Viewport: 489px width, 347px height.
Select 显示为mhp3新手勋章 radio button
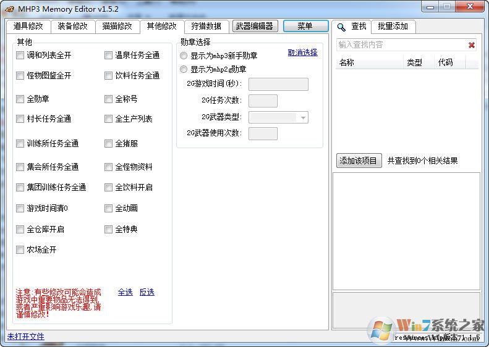(184, 56)
